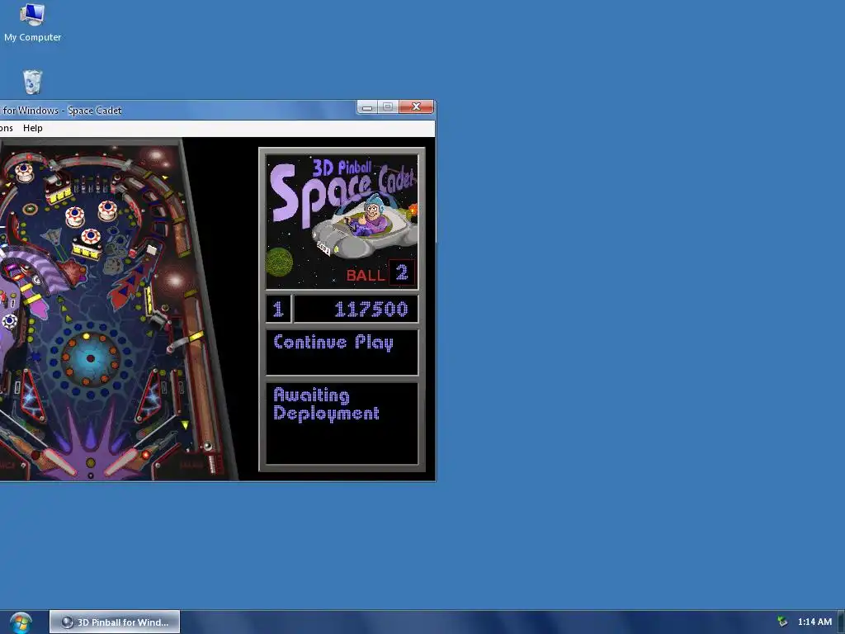Viewport: 845px width, 634px height.
Task: Open the Help menu in Pinball
Action: 32,128
